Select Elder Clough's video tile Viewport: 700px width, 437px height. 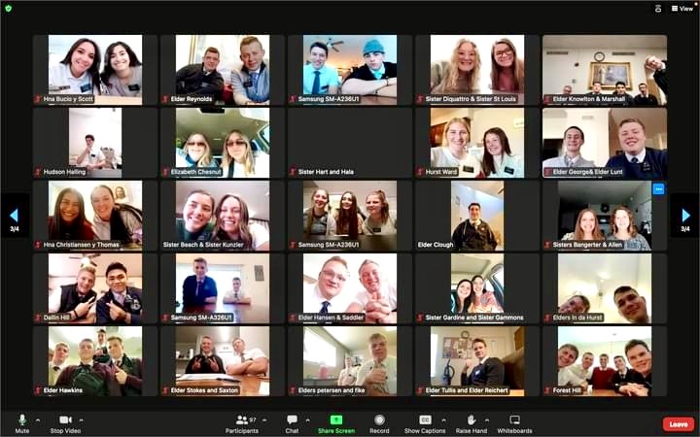pyautogui.click(x=476, y=216)
